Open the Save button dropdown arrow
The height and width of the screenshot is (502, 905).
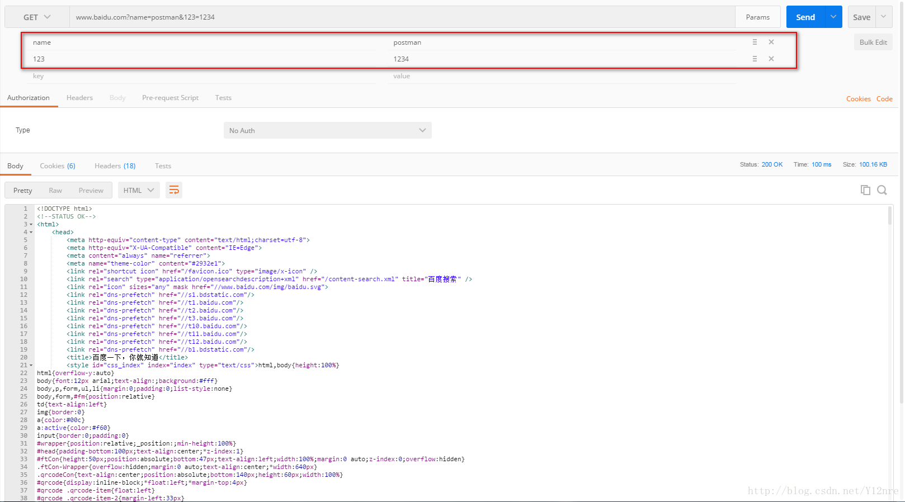(884, 17)
